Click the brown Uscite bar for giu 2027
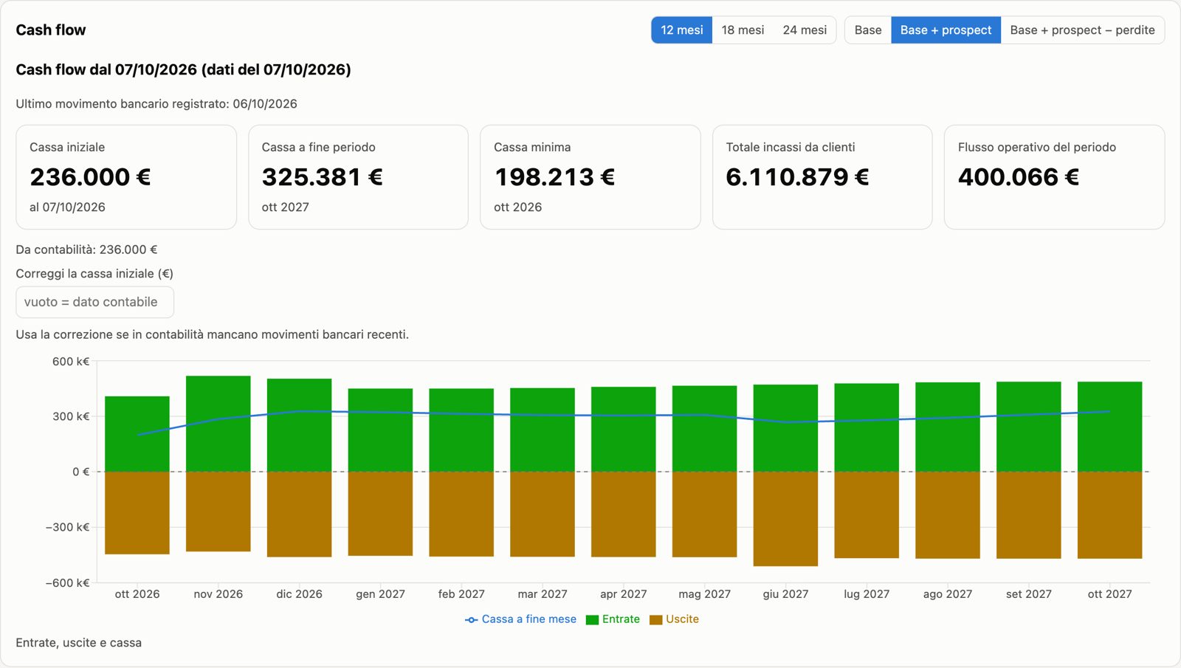The height and width of the screenshot is (668, 1181). (785, 519)
